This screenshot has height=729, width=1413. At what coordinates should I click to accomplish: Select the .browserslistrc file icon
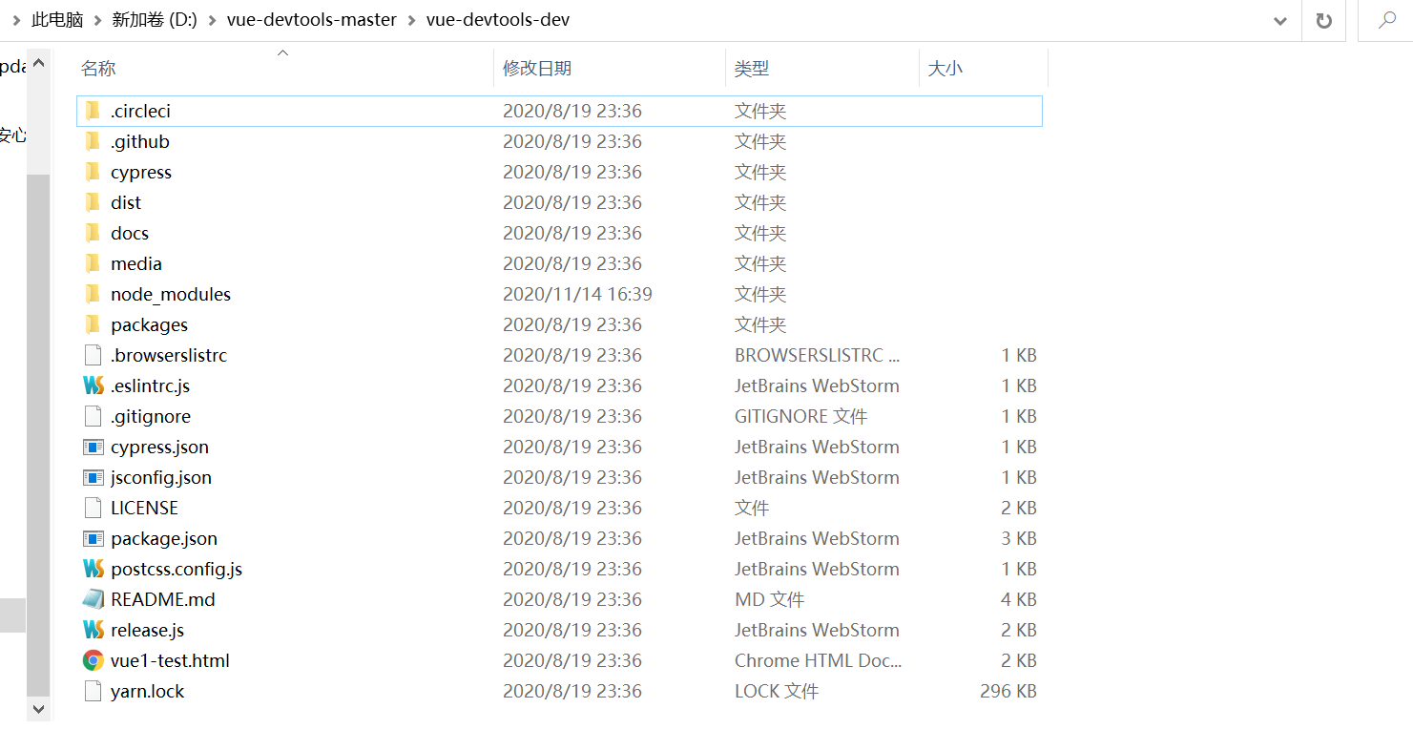point(93,355)
